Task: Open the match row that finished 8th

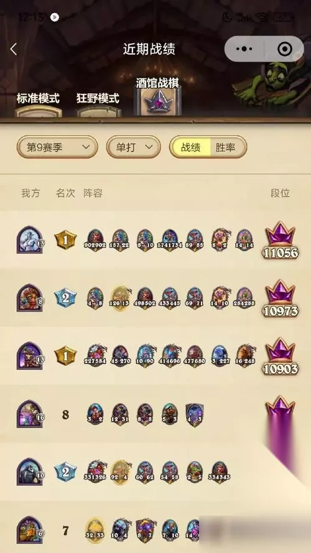Action: click(x=155, y=414)
